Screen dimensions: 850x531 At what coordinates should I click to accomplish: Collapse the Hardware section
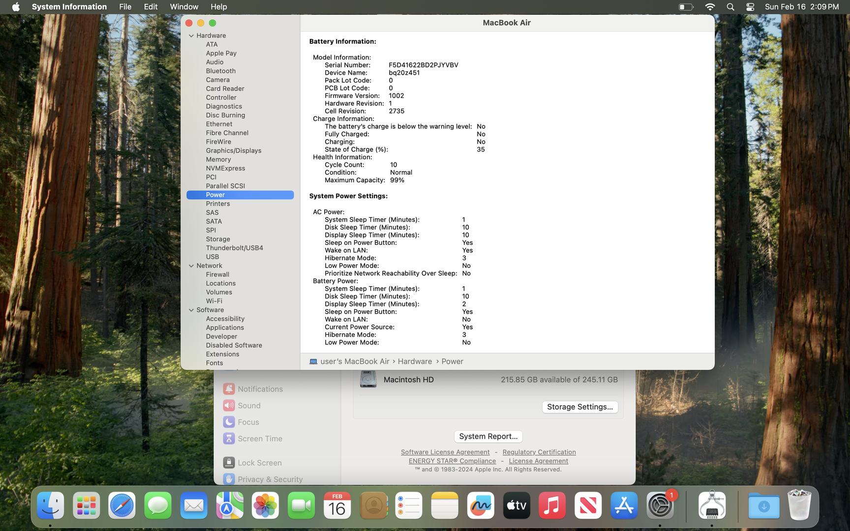[x=191, y=35]
